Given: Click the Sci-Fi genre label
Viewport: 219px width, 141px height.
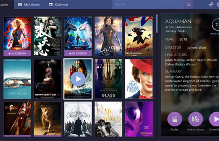Looking at the screenshot, I should tap(182, 31).
